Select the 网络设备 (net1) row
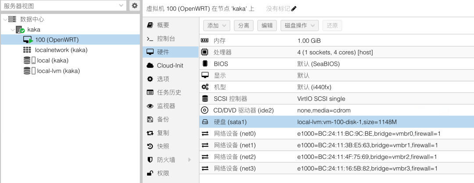The image size is (474, 183). (x=337, y=145)
